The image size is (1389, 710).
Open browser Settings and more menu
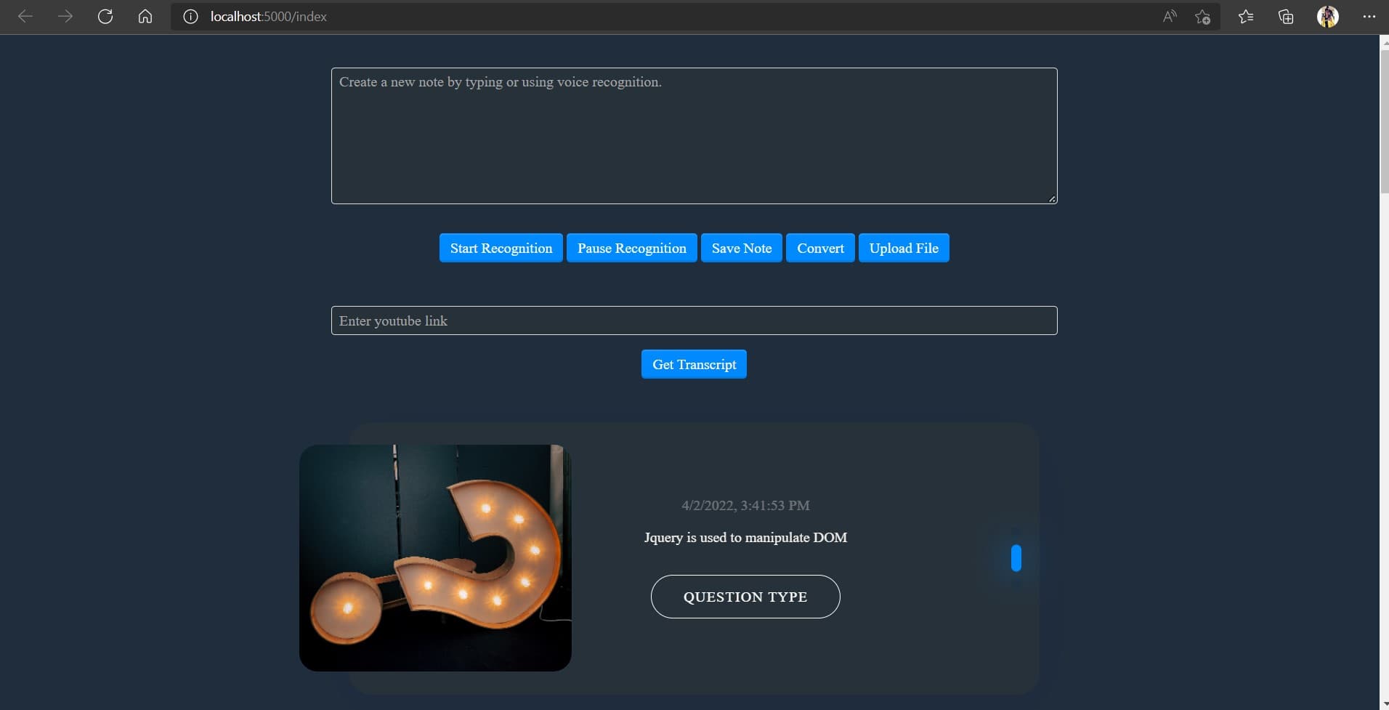click(1369, 16)
